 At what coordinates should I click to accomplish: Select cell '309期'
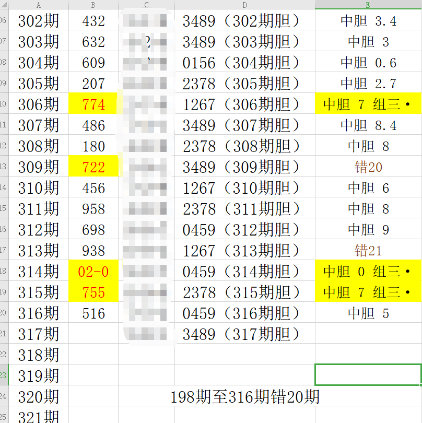coord(39,167)
